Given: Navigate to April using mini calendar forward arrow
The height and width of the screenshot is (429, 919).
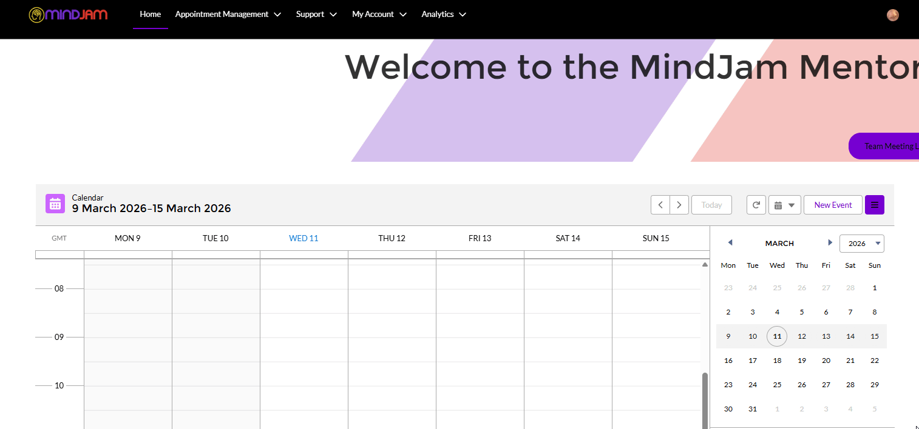Looking at the screenshot, I should tap(830, 242).
